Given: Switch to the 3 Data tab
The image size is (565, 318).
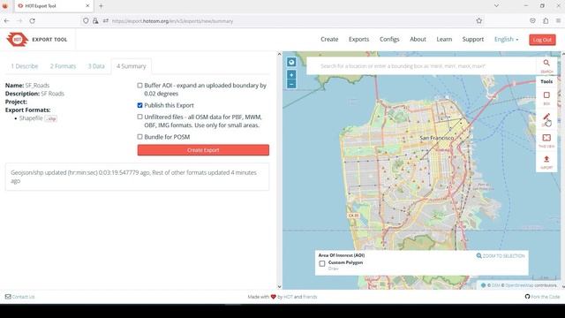Looking at the screenshot, I should point(96,66).
